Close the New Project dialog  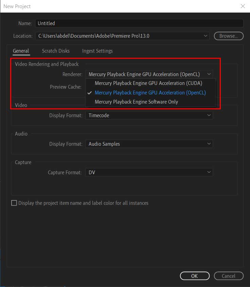[243, 6]
